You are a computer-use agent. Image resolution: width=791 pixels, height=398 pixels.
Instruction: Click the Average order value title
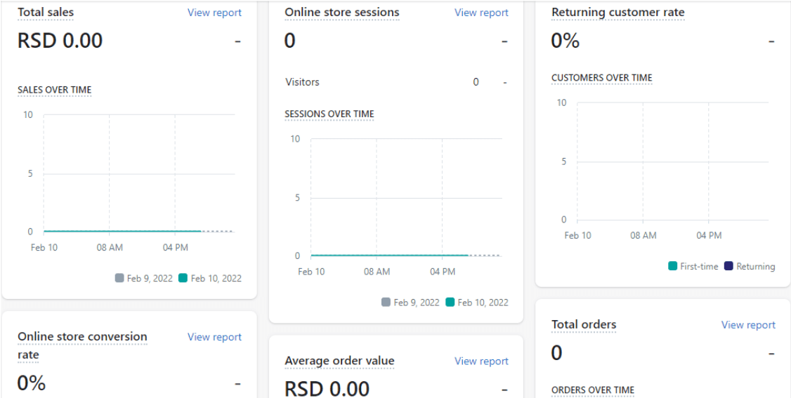pos(339,361)
